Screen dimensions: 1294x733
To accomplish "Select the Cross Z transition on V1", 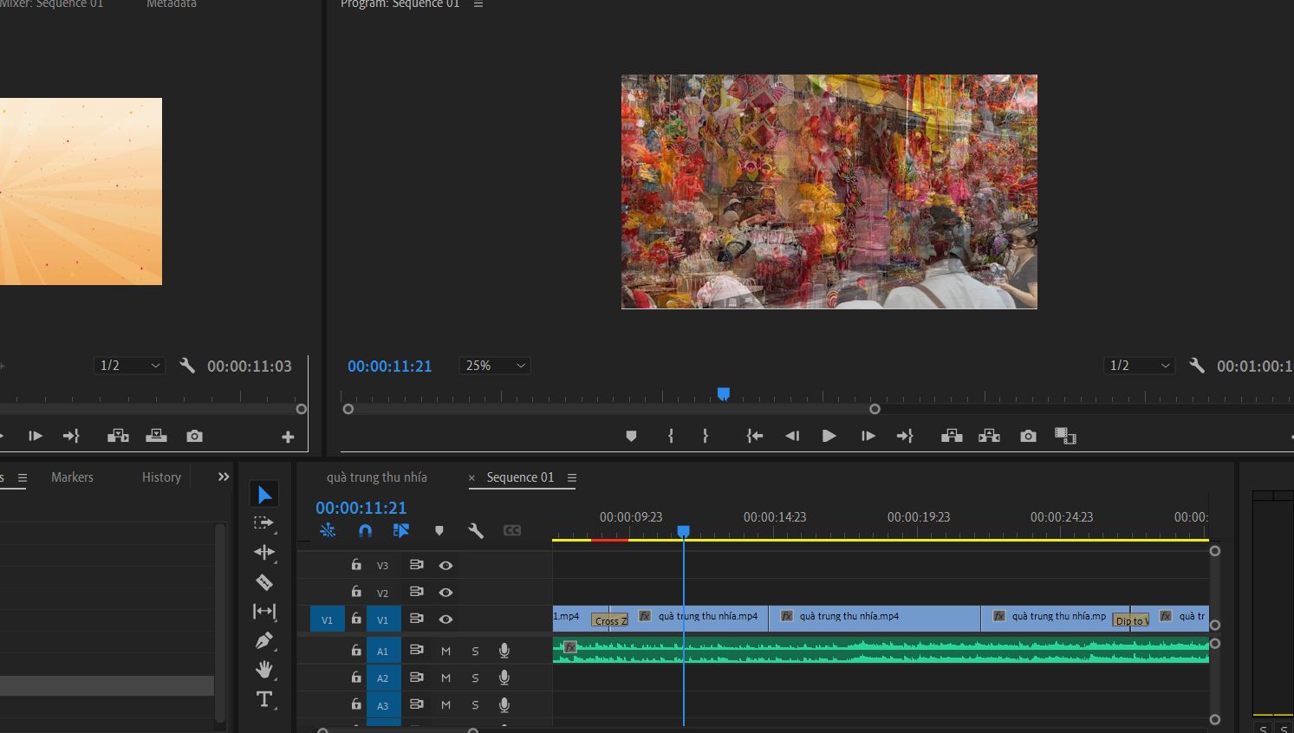I will click(610, 620).
